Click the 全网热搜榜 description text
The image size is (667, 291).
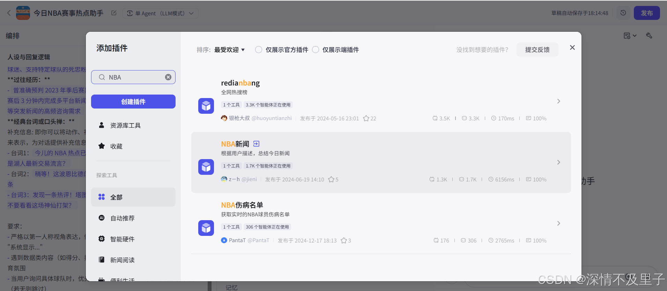pos(234,92)
